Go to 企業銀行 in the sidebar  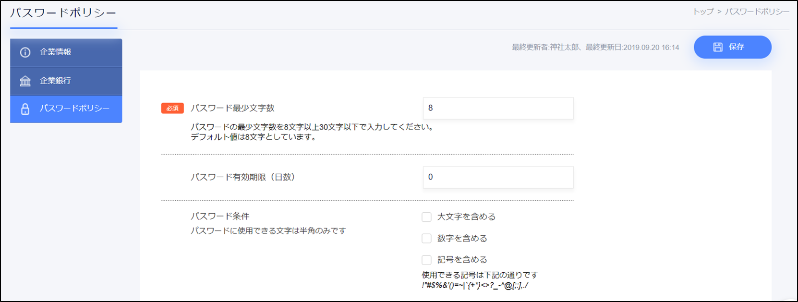click(66, 81)
